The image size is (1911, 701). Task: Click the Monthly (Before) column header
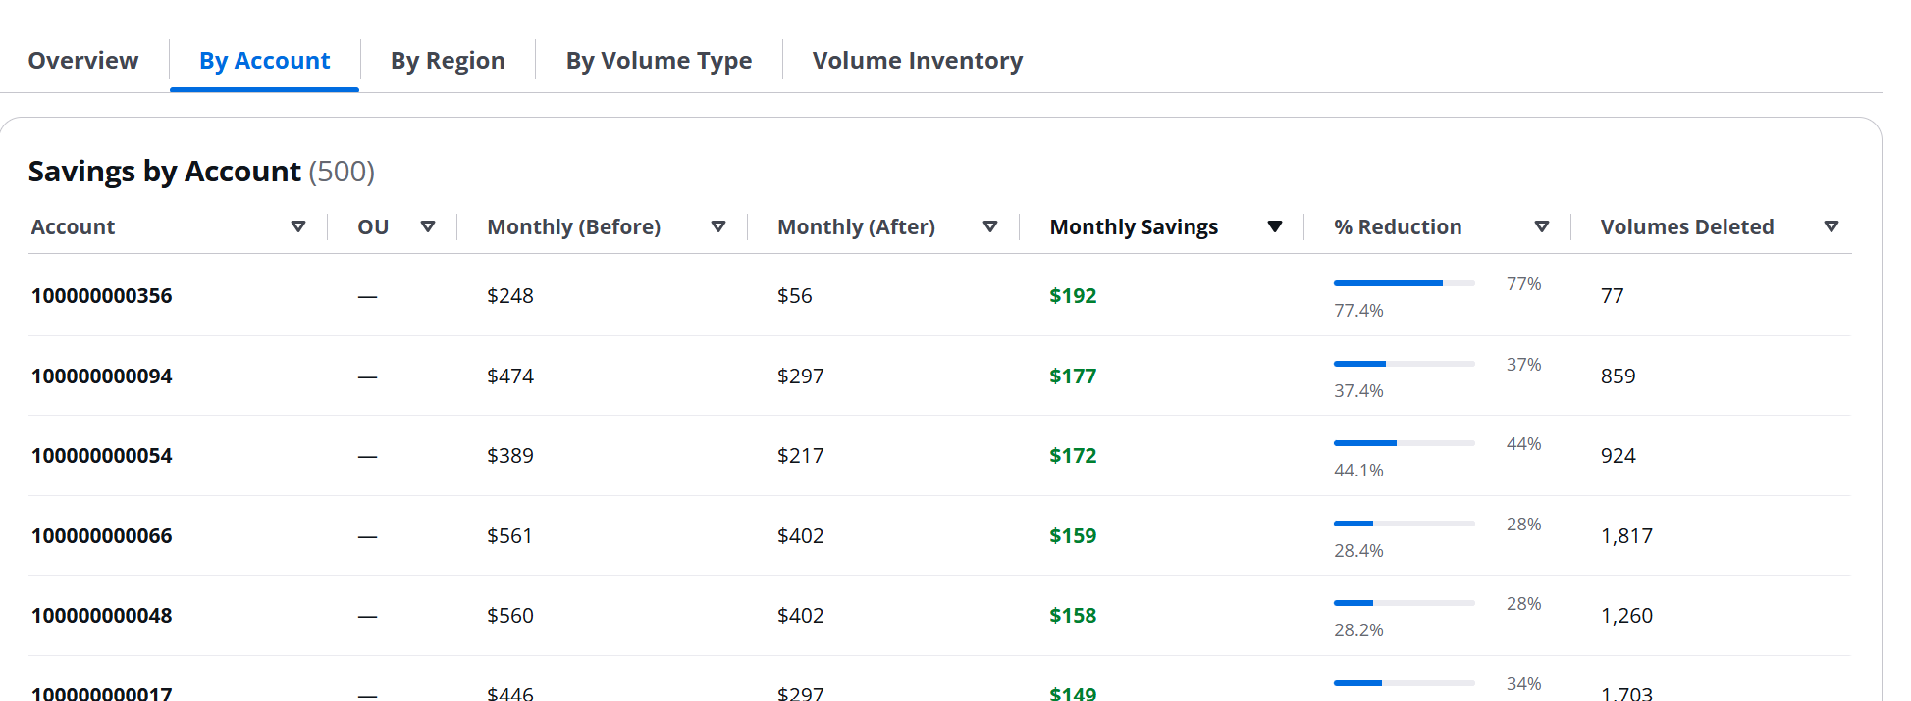(x=574, y=226)
